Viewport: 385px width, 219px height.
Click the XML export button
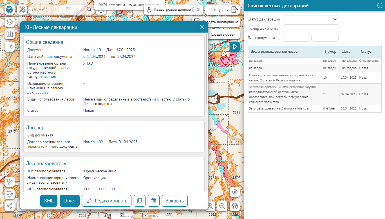(49, 201)
